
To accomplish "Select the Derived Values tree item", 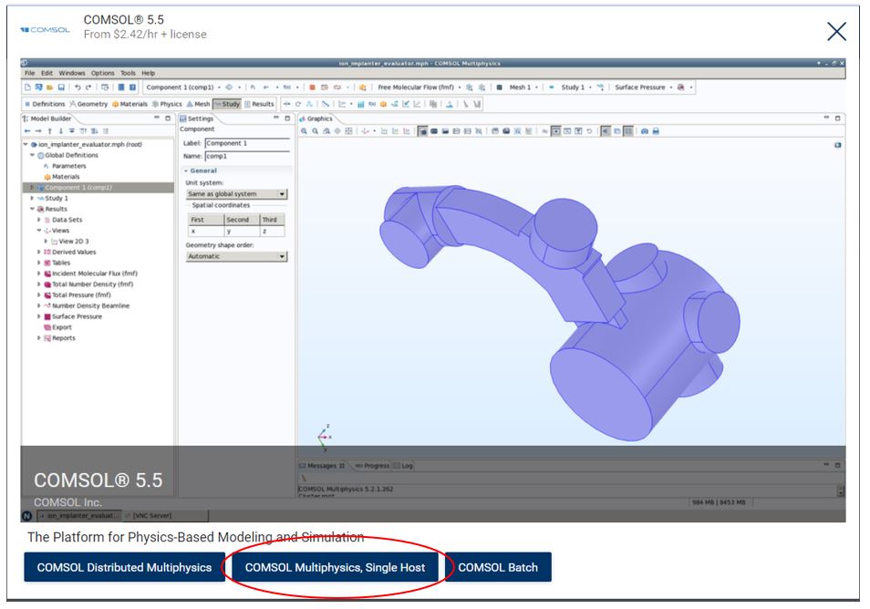I will click(74, 252).
